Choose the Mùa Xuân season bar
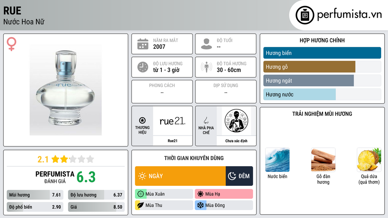388x218 pixels. tap(164, 194)
